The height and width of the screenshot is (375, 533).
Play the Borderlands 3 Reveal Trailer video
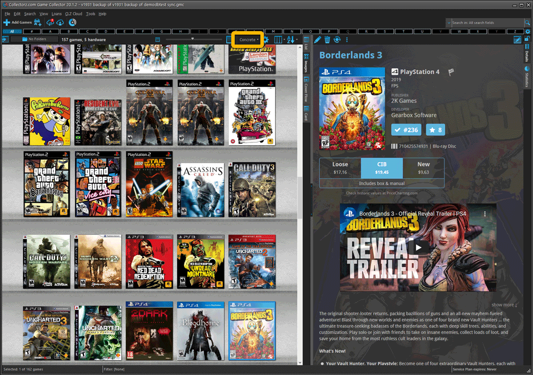coord(418,248)
